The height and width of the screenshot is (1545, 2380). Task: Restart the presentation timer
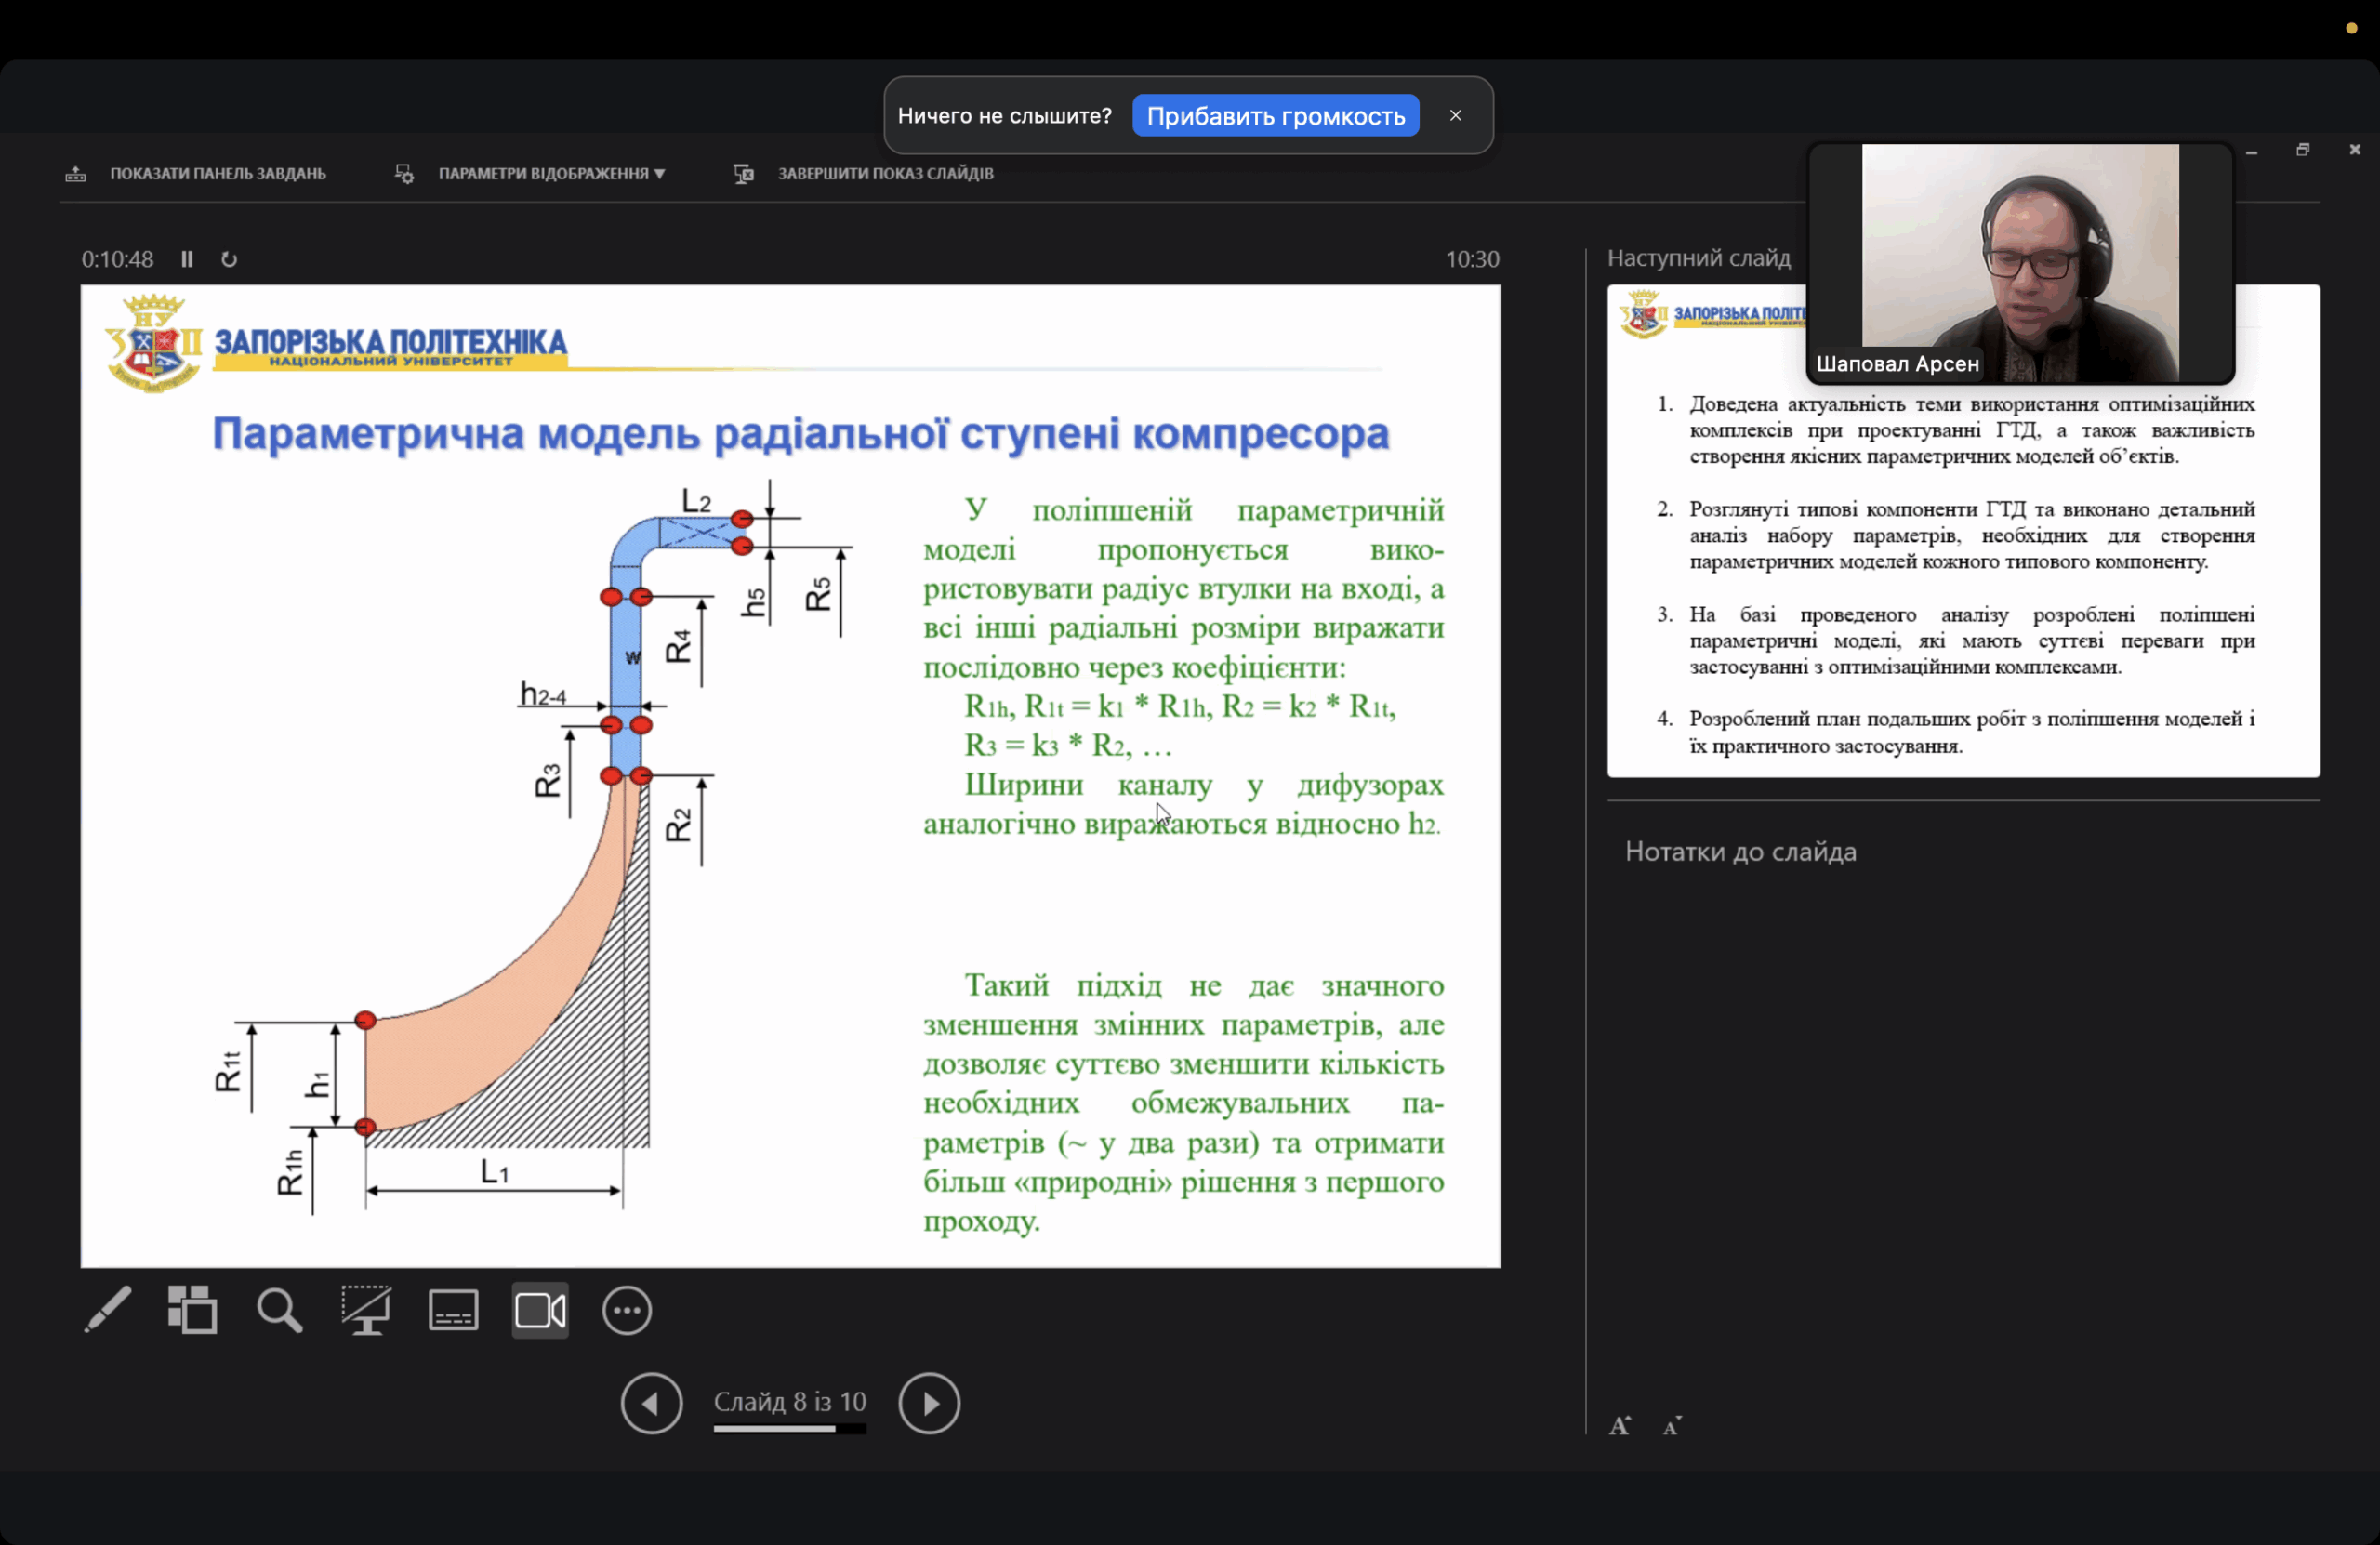click(229, 259)
